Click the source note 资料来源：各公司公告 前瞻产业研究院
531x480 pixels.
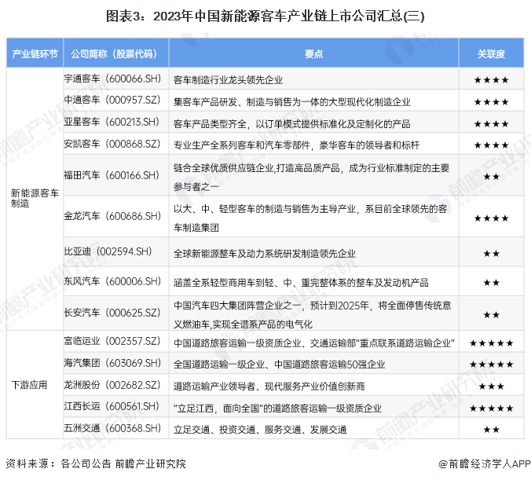[x=96, y=464]
